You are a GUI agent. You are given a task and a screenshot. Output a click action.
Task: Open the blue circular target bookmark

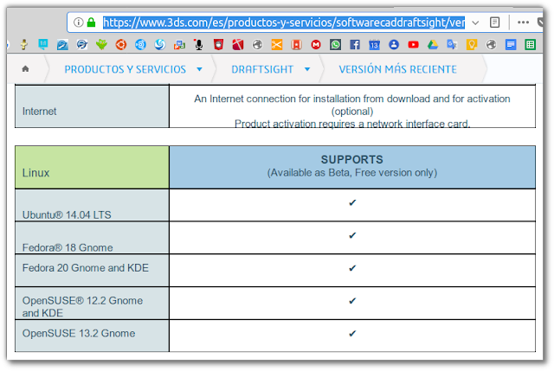(140, 45)
